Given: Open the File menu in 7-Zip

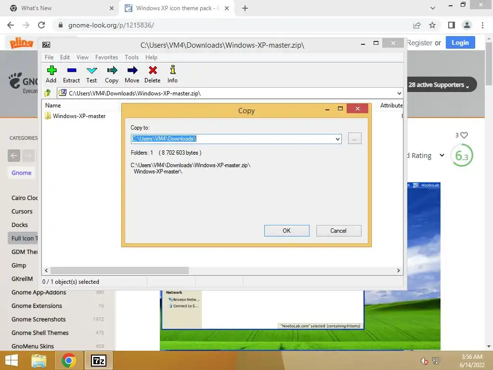Looking at the screenshot, I should (x=49, y=57).
